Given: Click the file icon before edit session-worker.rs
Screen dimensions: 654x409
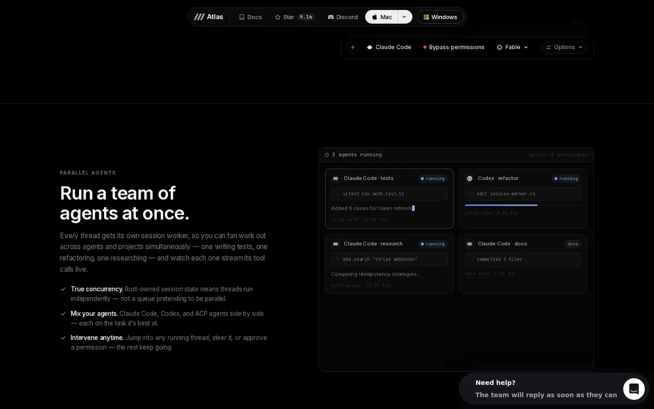Looking at the screenshot, I should pos(471,194).
